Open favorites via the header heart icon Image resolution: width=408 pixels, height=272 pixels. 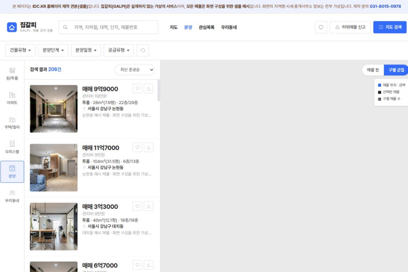point(321,27)
